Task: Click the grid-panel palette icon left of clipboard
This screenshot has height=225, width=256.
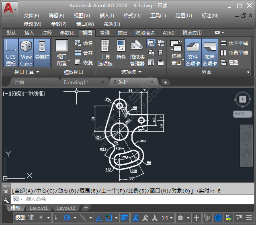Action: click(x=151, y=62)
